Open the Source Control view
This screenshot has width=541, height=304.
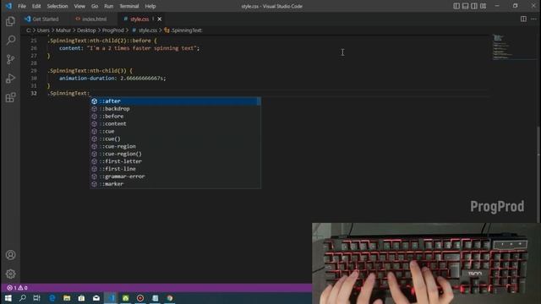click(x=10, y=59)
